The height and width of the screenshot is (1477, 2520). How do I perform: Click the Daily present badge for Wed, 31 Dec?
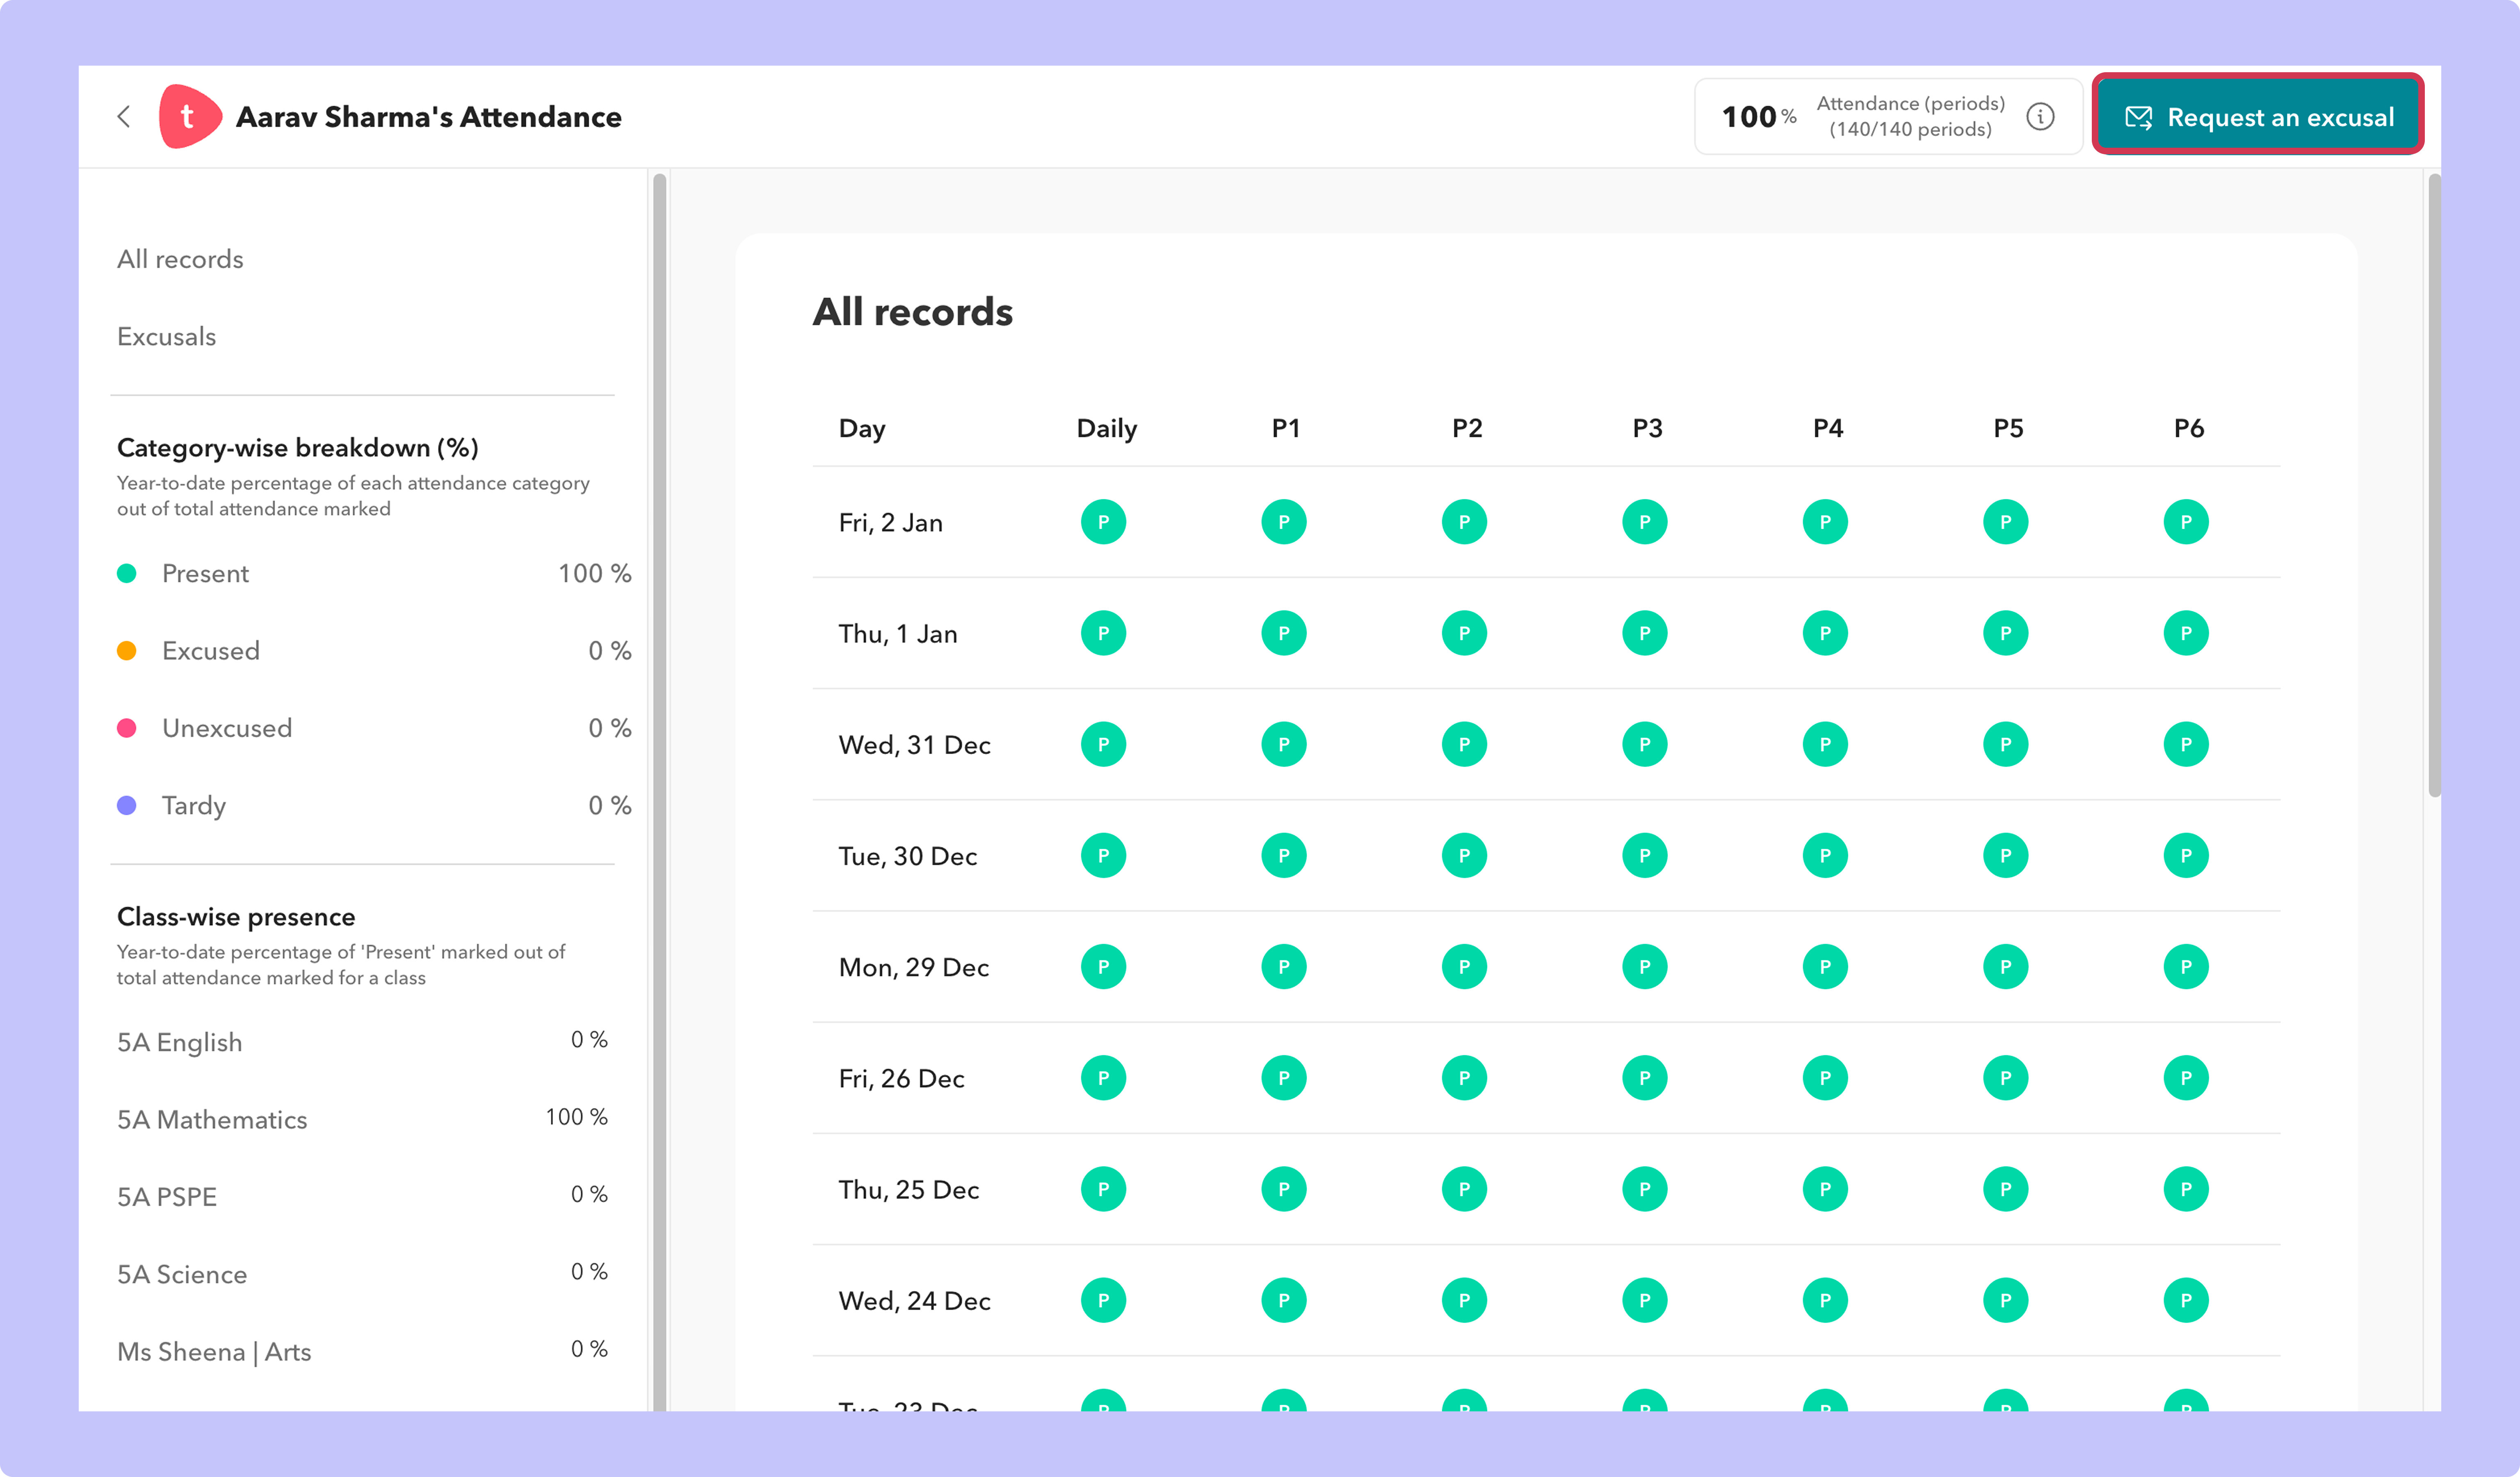click(1103, 744)
